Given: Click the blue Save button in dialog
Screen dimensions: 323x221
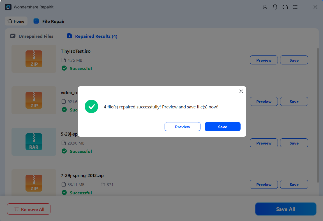Looking at the screenshot, I should click(x=222, y=127).
